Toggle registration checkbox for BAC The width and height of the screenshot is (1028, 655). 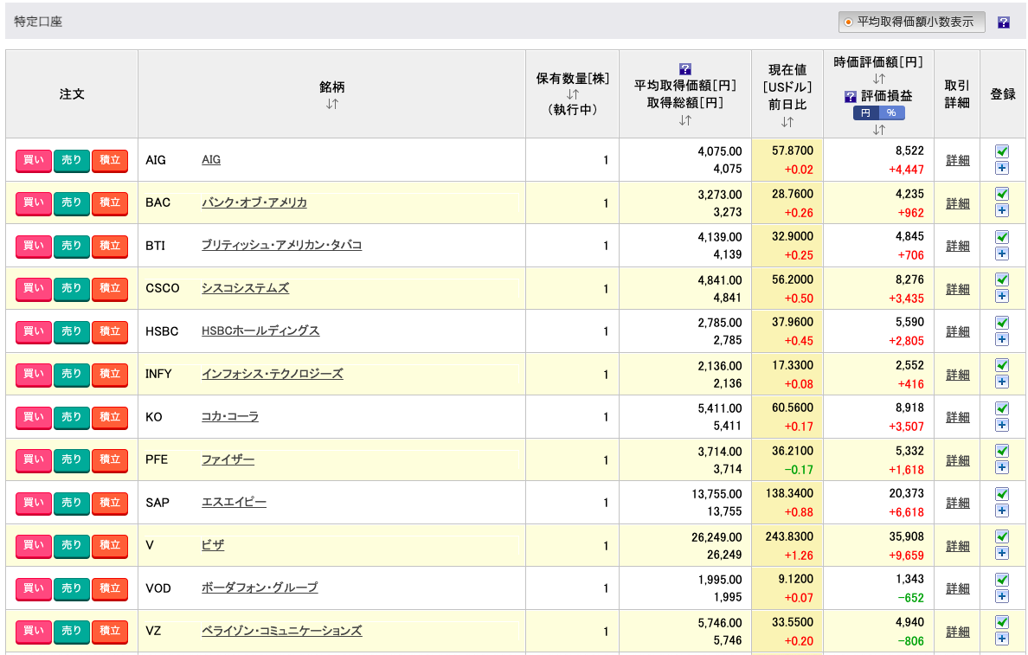[1002, 194]
